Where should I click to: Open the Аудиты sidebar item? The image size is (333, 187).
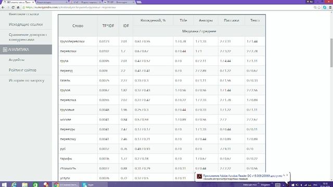click(x=17, y=60)
